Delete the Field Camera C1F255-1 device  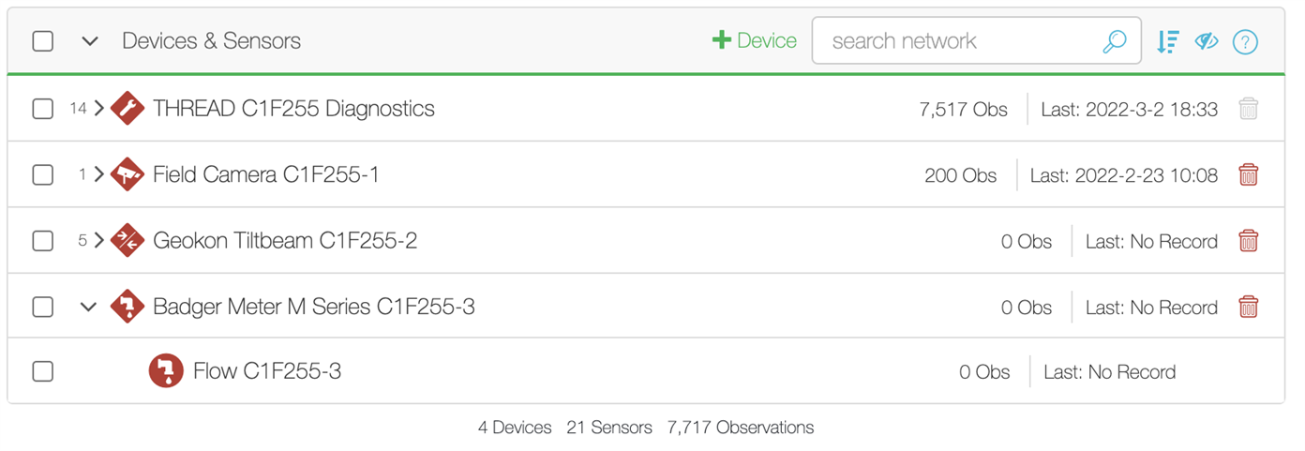[1248, 174]
